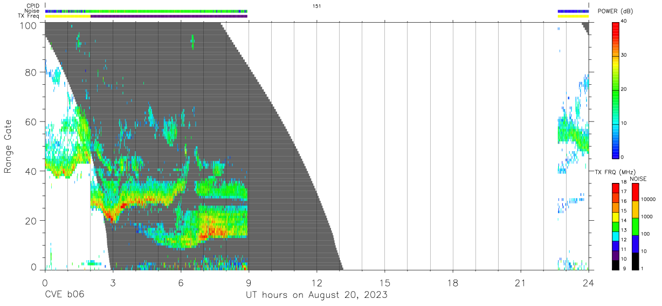Click the 20 tick label on power colorbar
This screenshot has width=662, height=306.
click(x=624, y=89)
